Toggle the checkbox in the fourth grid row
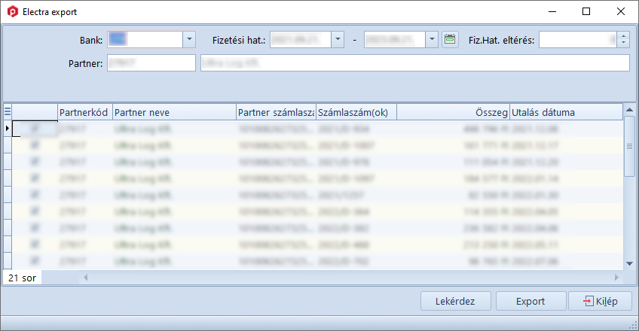 tap(35, 178)
